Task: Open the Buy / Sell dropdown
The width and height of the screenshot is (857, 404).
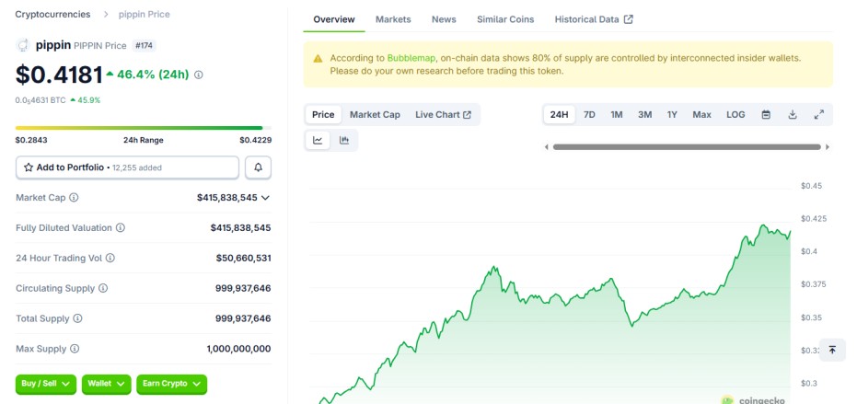Action: 46,385
